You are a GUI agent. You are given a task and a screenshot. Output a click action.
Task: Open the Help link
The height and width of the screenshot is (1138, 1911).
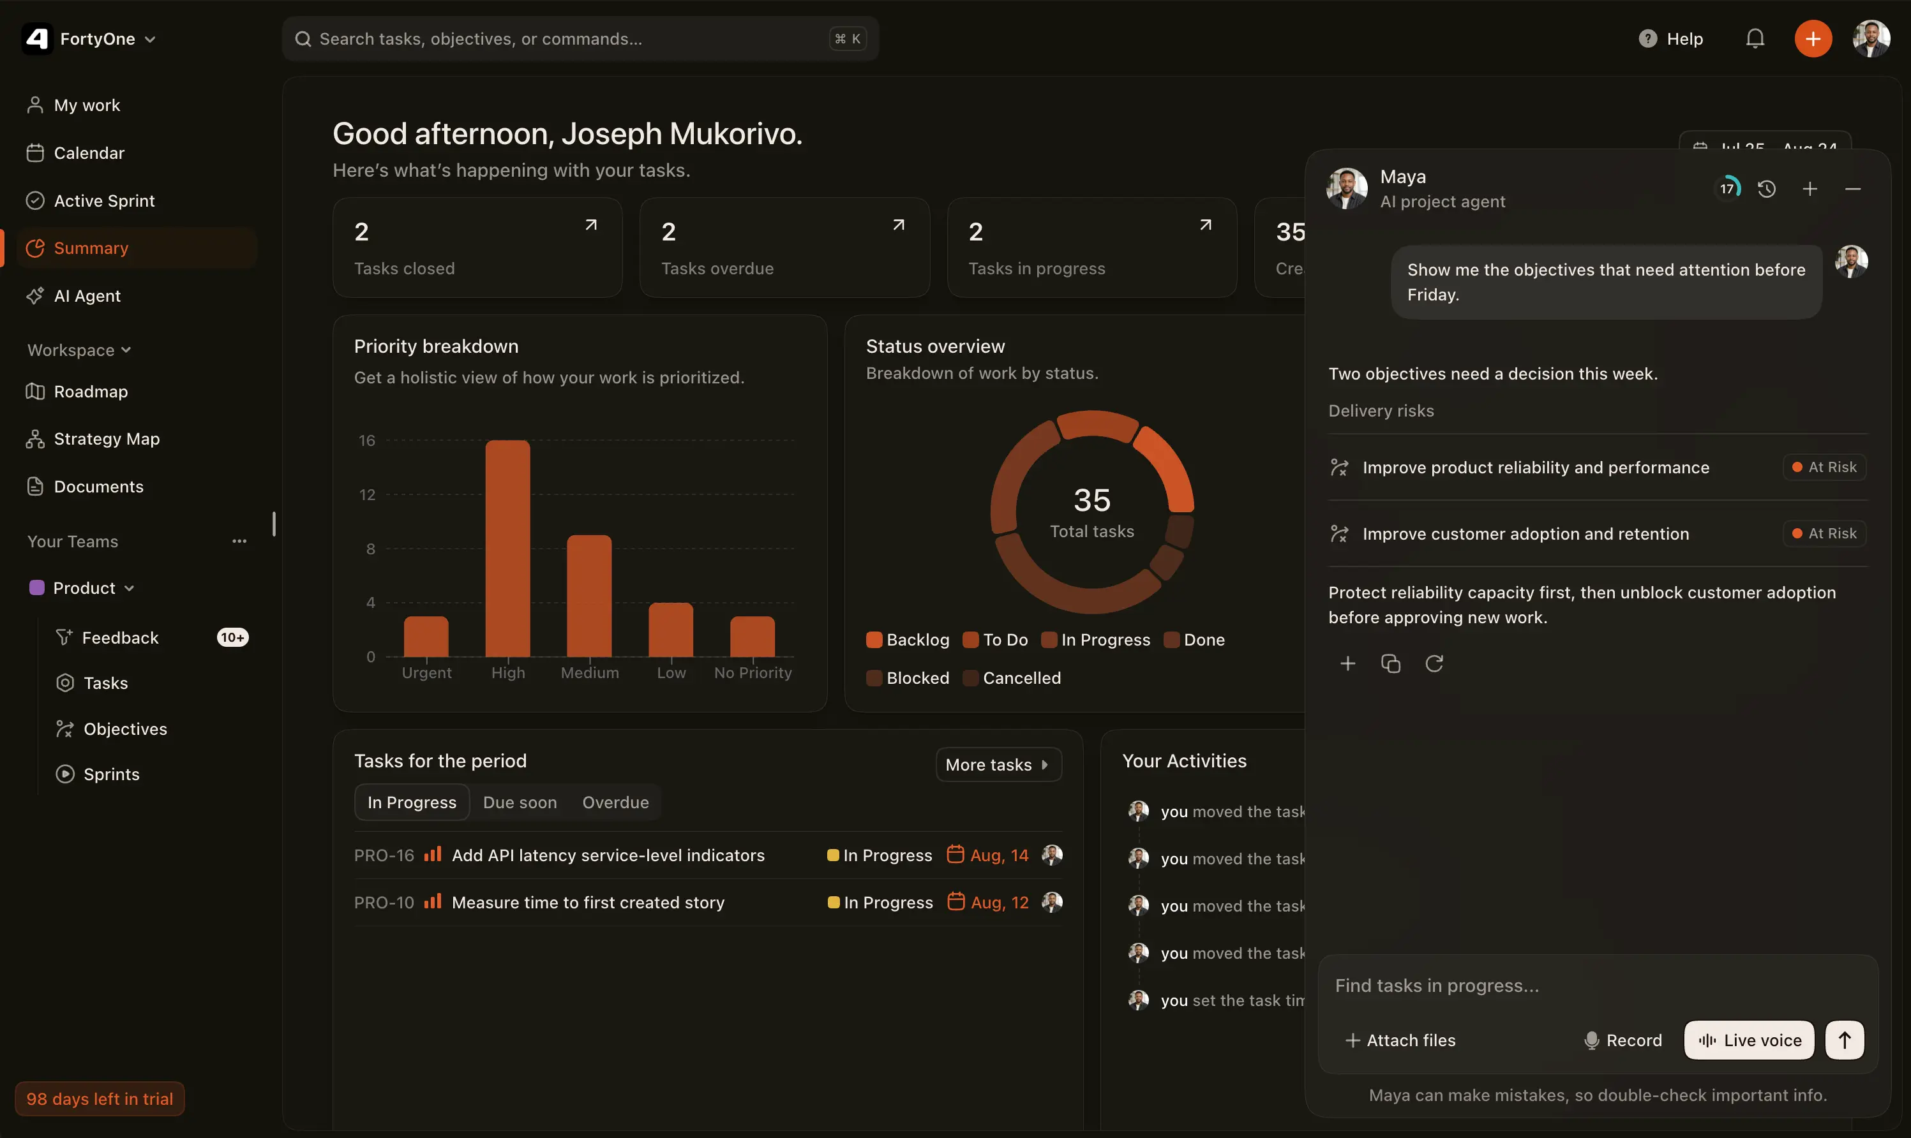(x=1670, y=38)
